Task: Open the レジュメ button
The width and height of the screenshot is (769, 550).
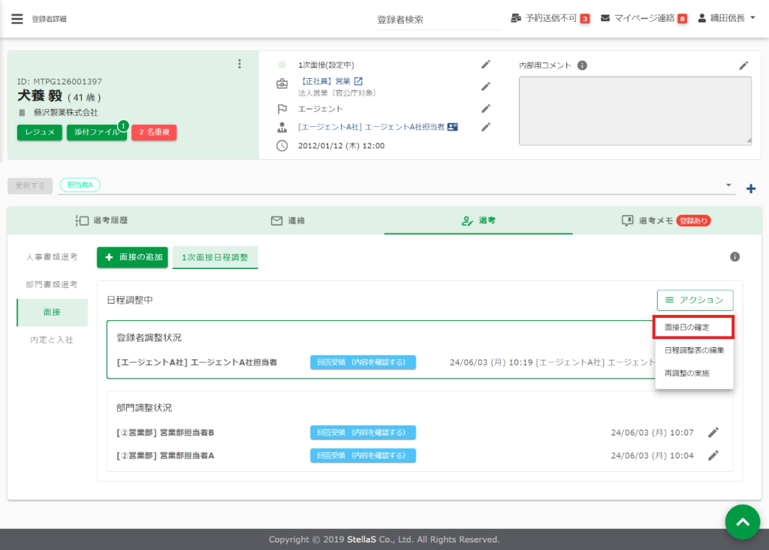Action: point(39,132)
